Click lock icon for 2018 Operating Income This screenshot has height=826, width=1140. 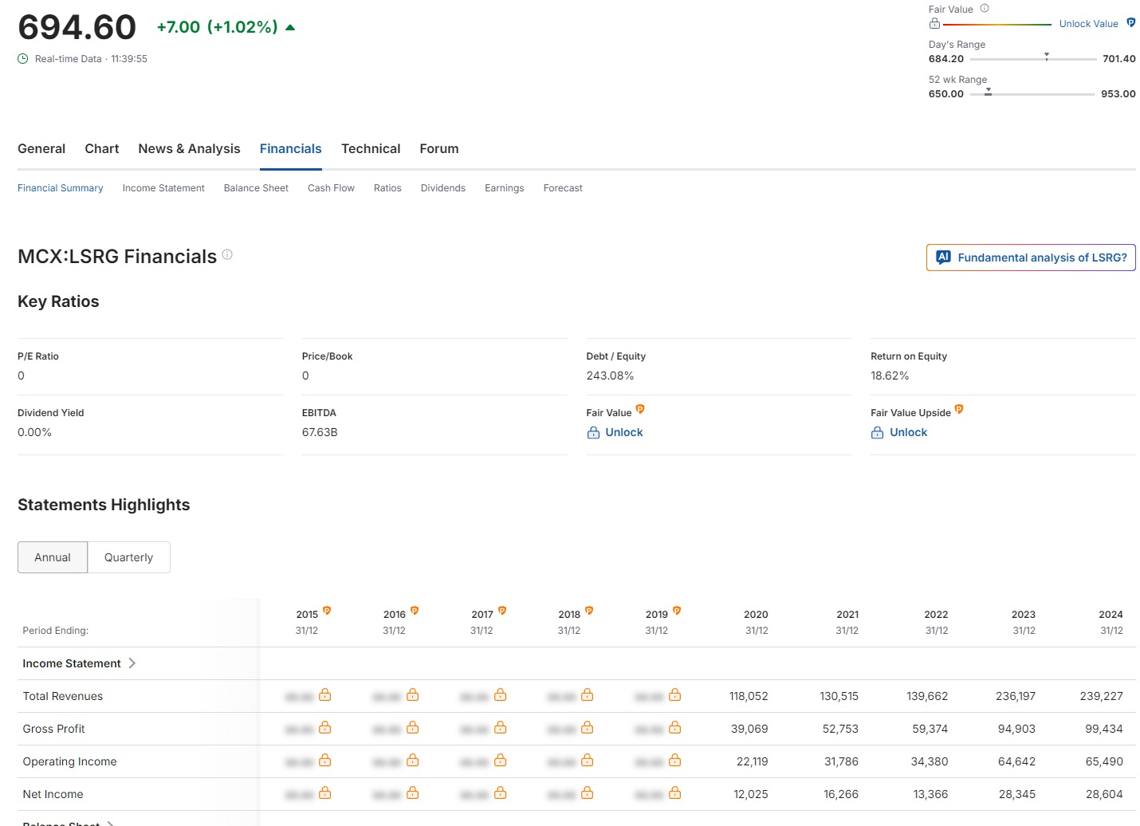click(x=588, y=760)
